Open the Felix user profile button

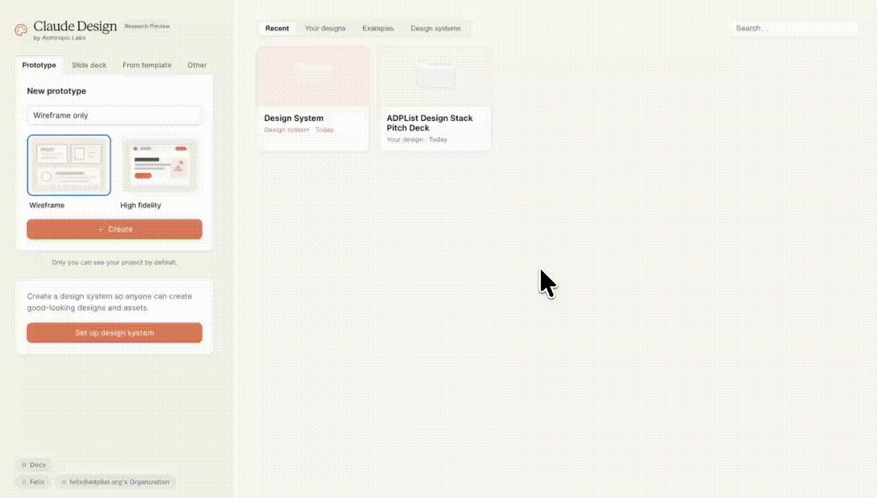click(33, 481)
